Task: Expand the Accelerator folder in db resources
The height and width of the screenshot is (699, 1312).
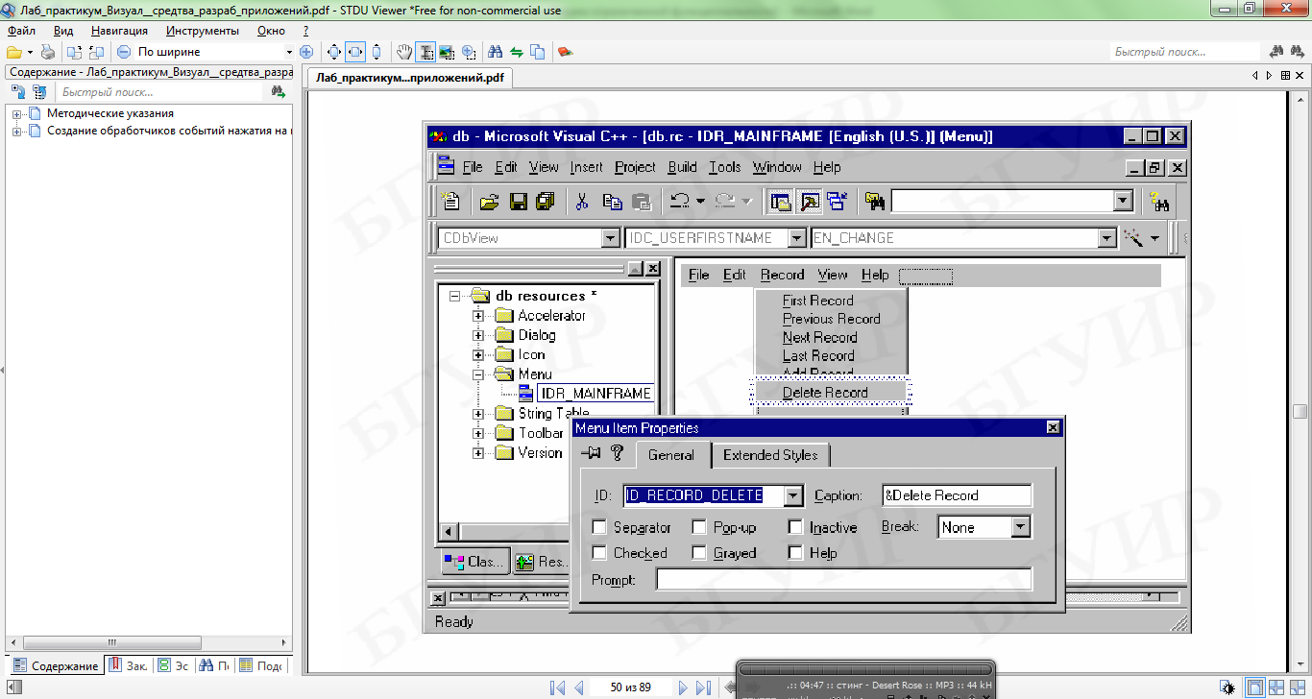Action: 478,316
